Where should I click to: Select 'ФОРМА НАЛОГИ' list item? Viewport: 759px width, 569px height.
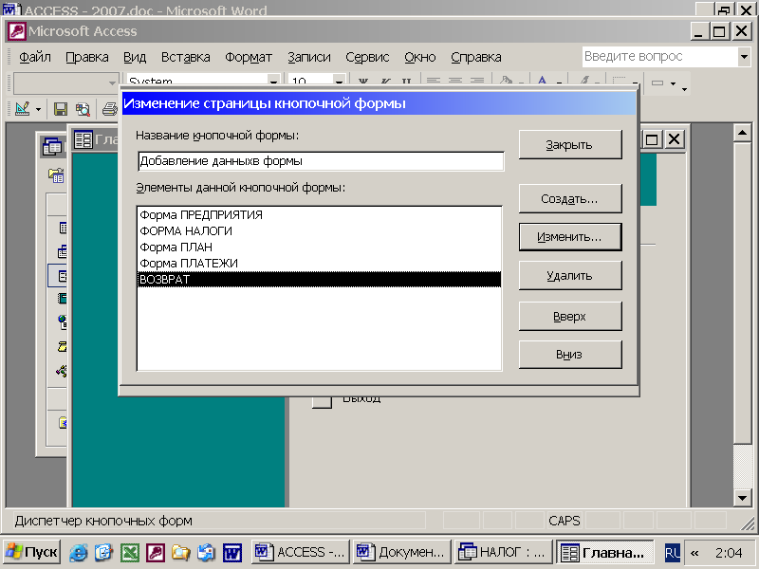pyautogui.click(x=320, y=231)
